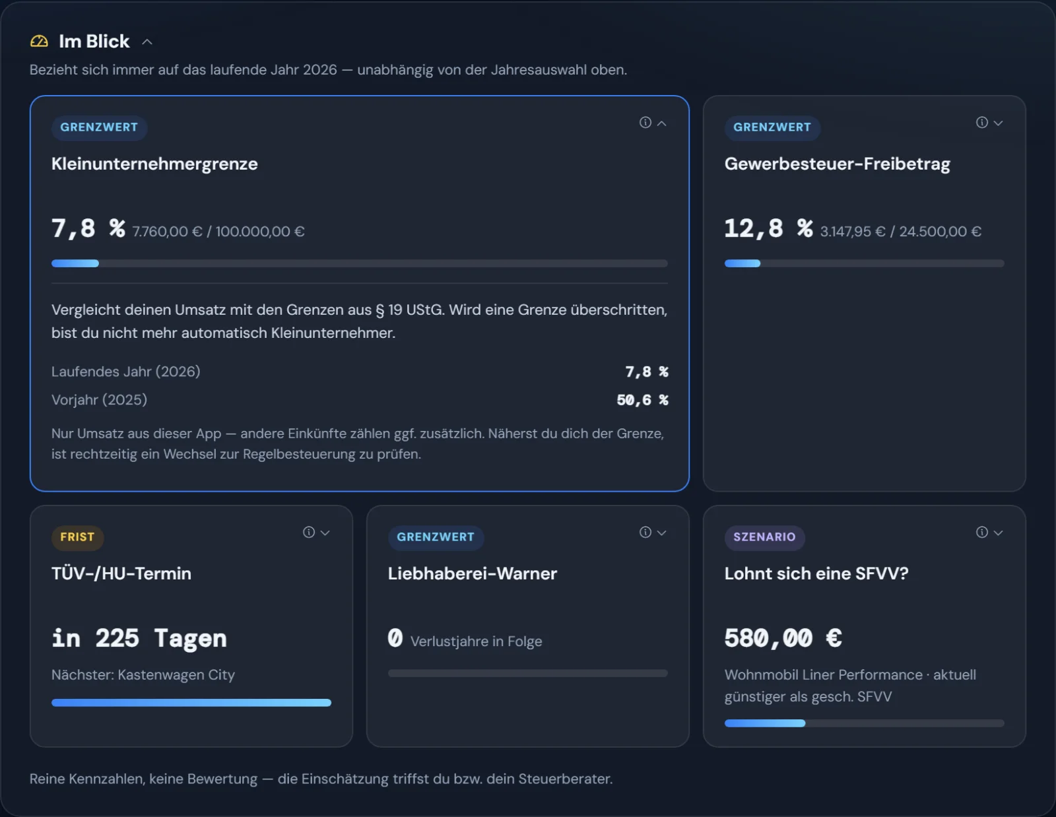
Task: Click the TÜV-/HU-Termin card title
Action: click(121, 573)
